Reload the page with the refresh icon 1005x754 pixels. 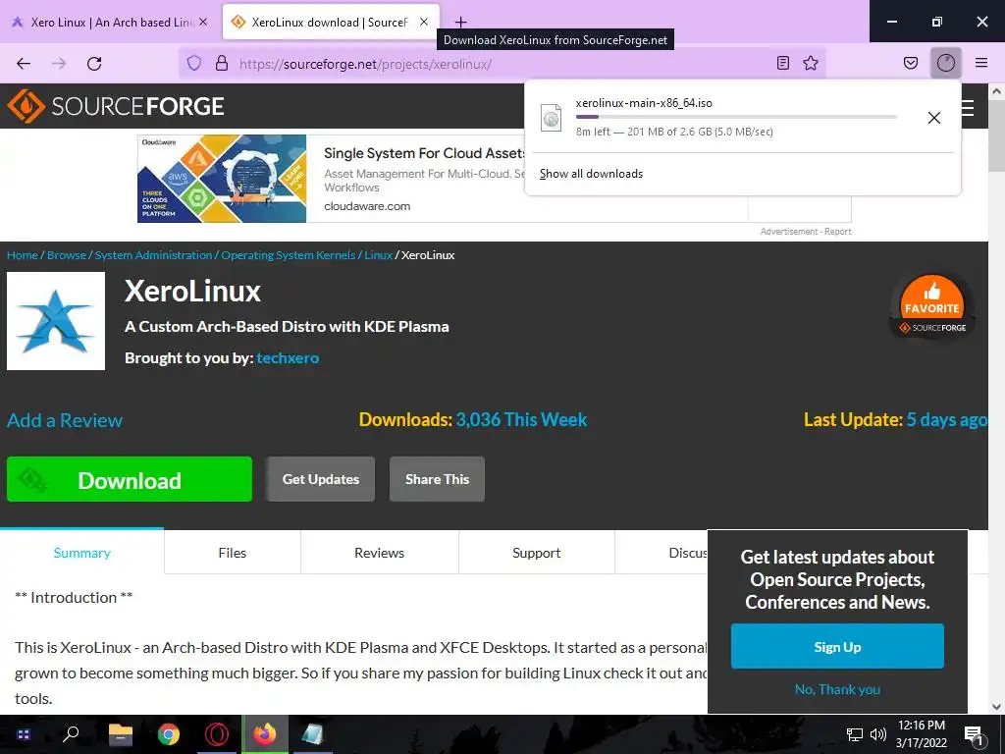coord(94,64)
